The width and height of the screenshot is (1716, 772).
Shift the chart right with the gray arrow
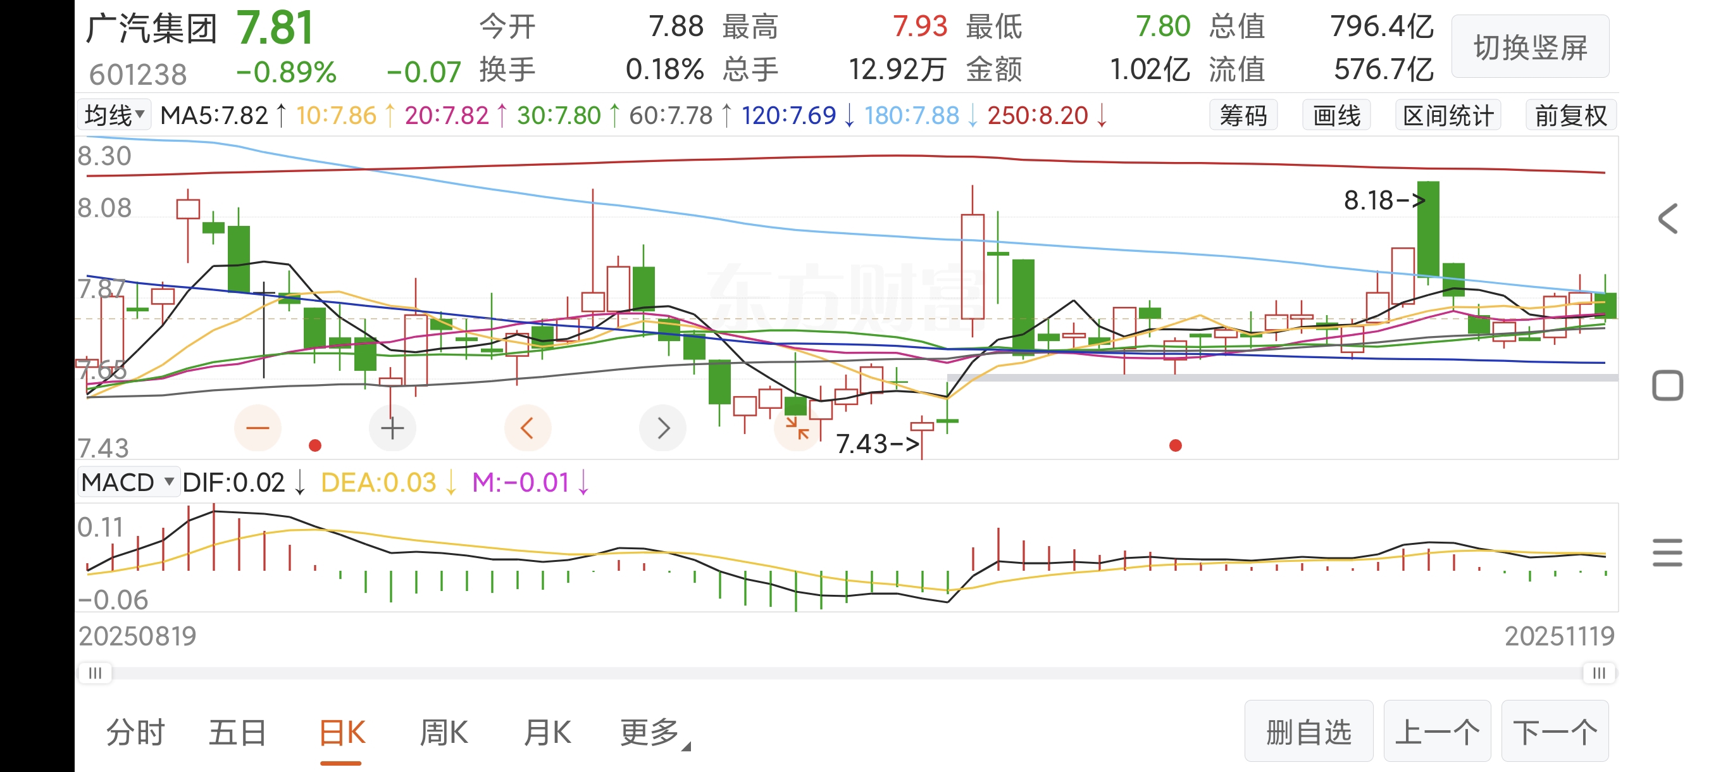(662, 428)
